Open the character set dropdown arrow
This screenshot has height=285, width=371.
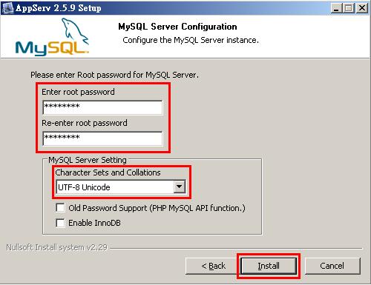coord(180,187)
